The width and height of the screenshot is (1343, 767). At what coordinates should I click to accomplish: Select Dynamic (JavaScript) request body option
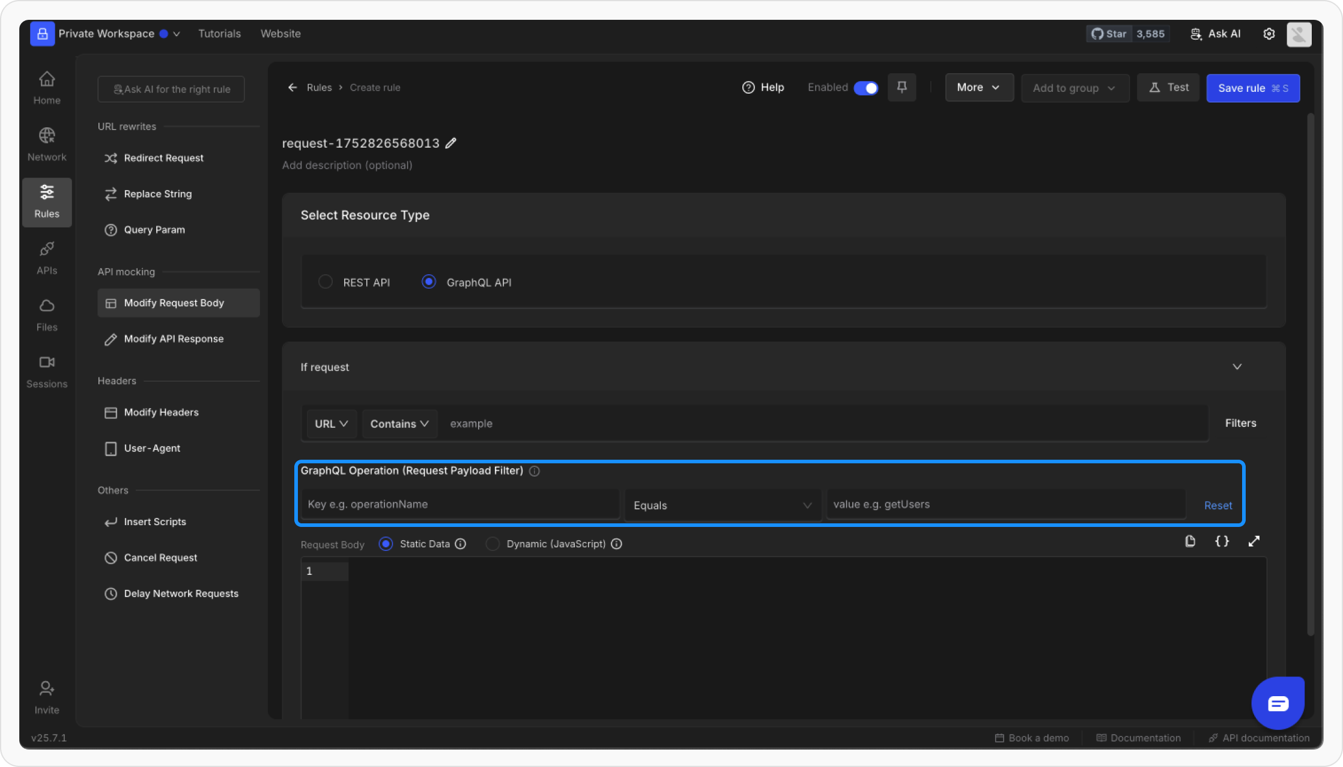(493, 544)
